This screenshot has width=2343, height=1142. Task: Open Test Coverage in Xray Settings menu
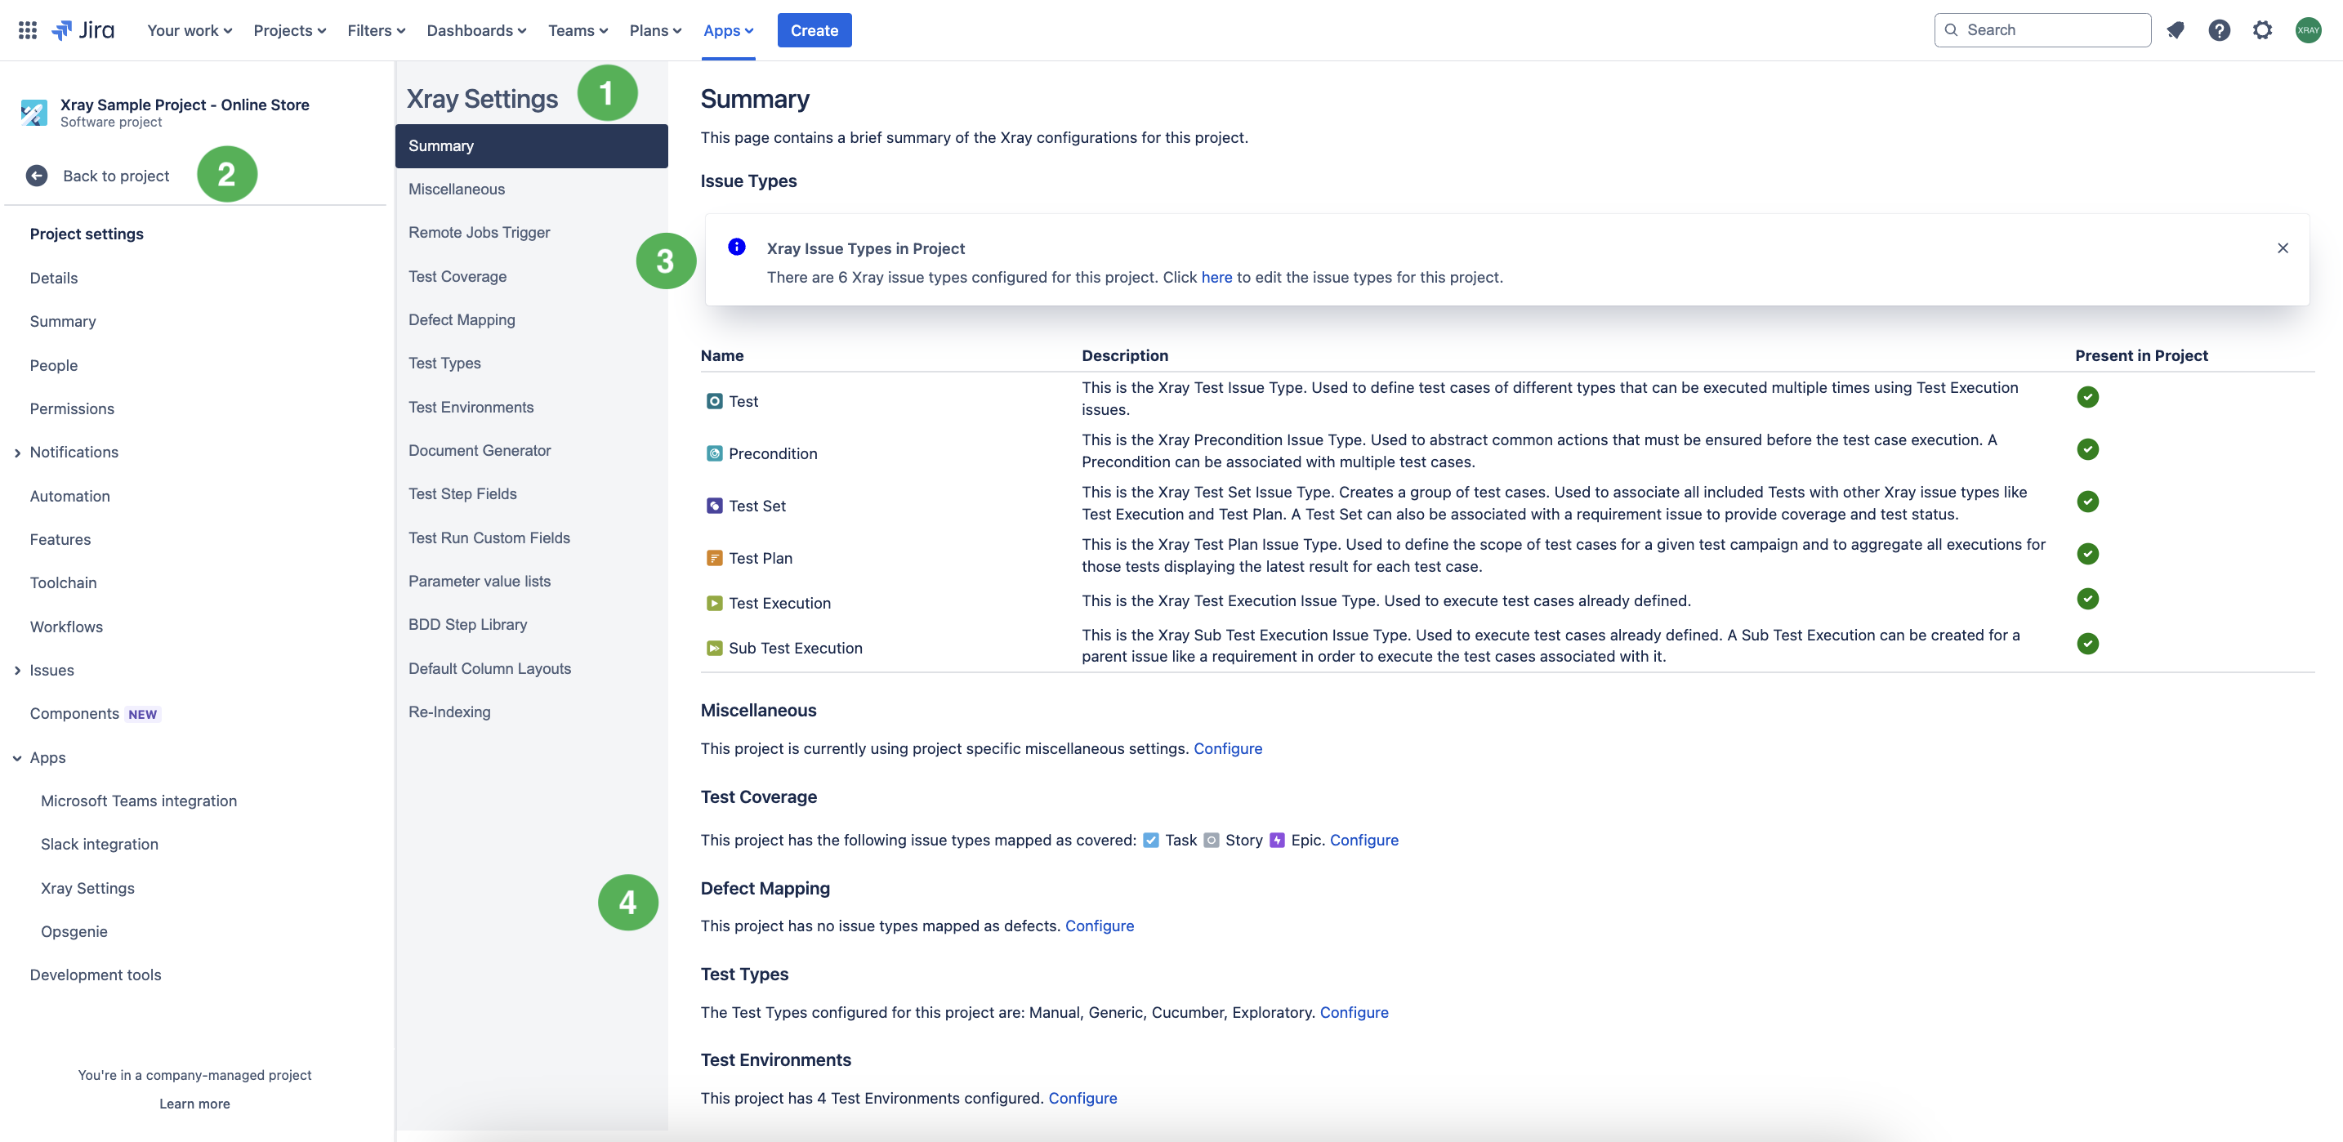pos(531,276)
